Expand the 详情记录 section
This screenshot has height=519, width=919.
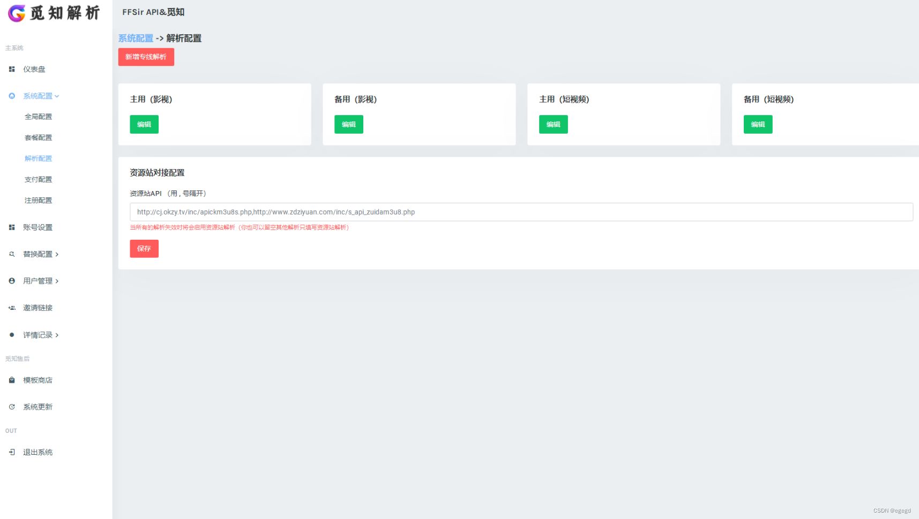click(38, 335)
